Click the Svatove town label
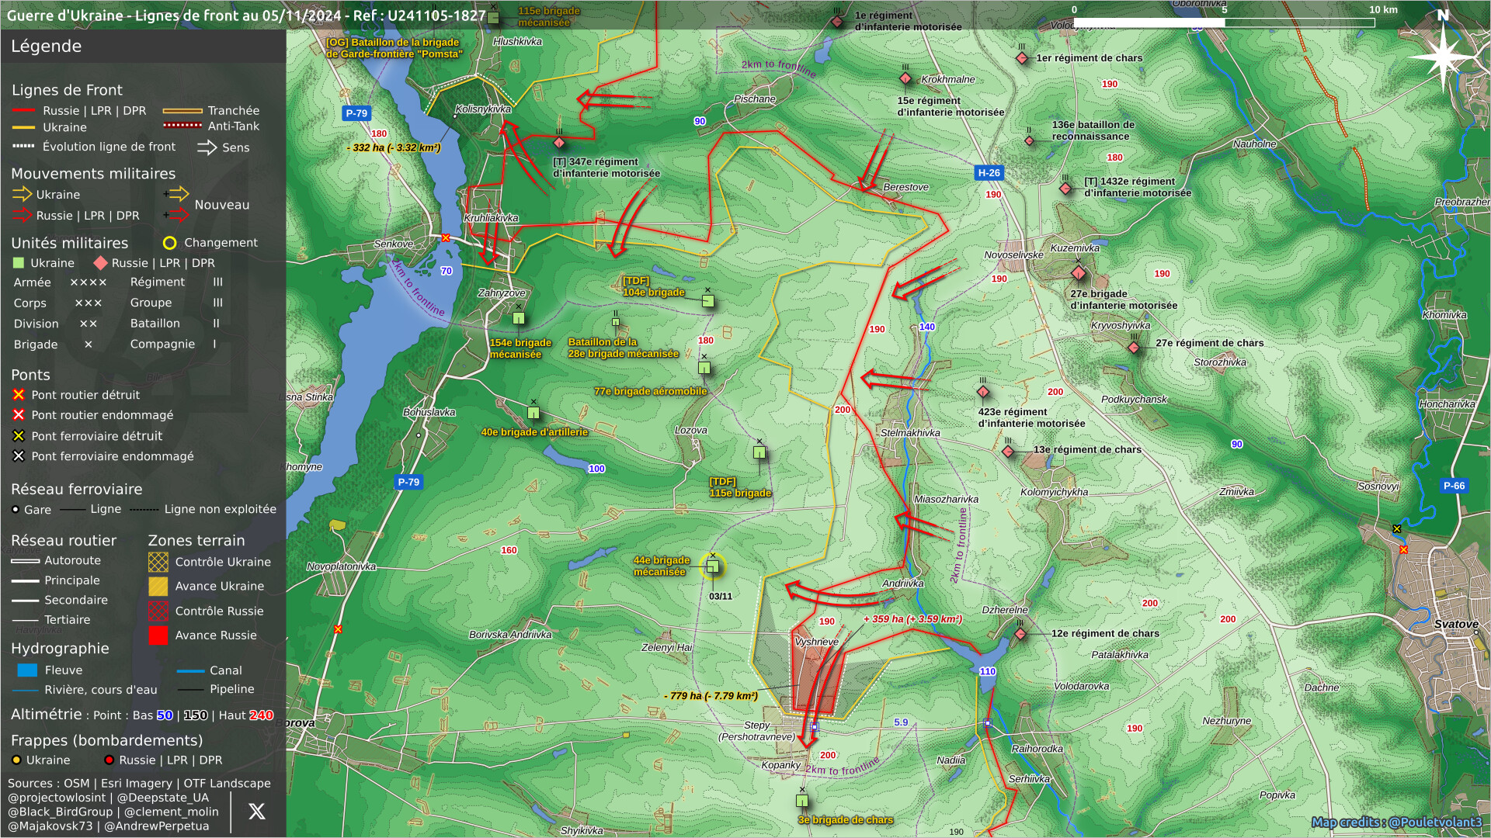Image resolution: width=1491 pixels, height=838 pixels. point(1455,624)
